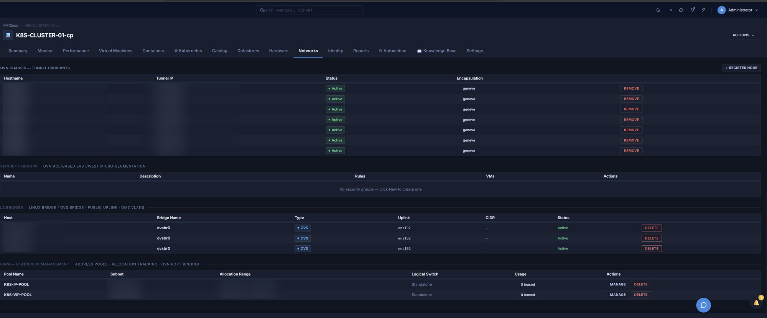Click the Kubernetes tab wheel icon
Image resolution: width=767 pixels, height=318 pixels.
(176, 51)
